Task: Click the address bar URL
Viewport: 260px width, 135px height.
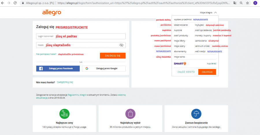Action: tap(143, 3)
